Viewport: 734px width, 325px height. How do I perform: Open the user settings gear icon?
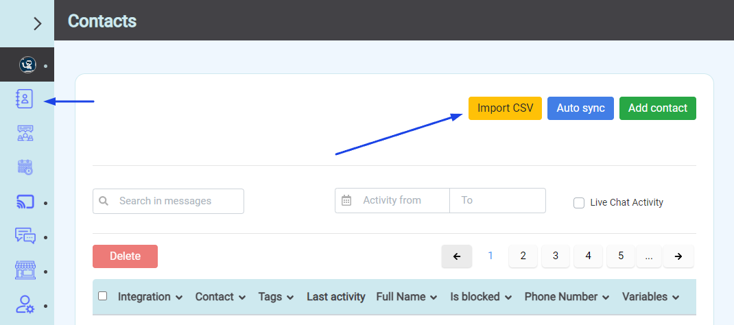[x=25, y=304]
